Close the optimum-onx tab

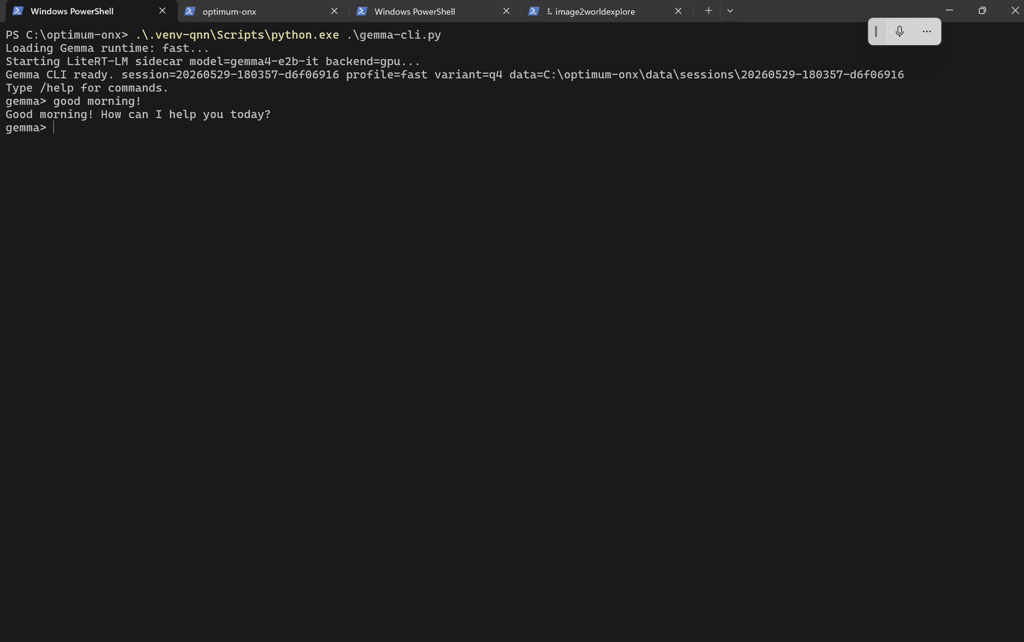[334, 10]
